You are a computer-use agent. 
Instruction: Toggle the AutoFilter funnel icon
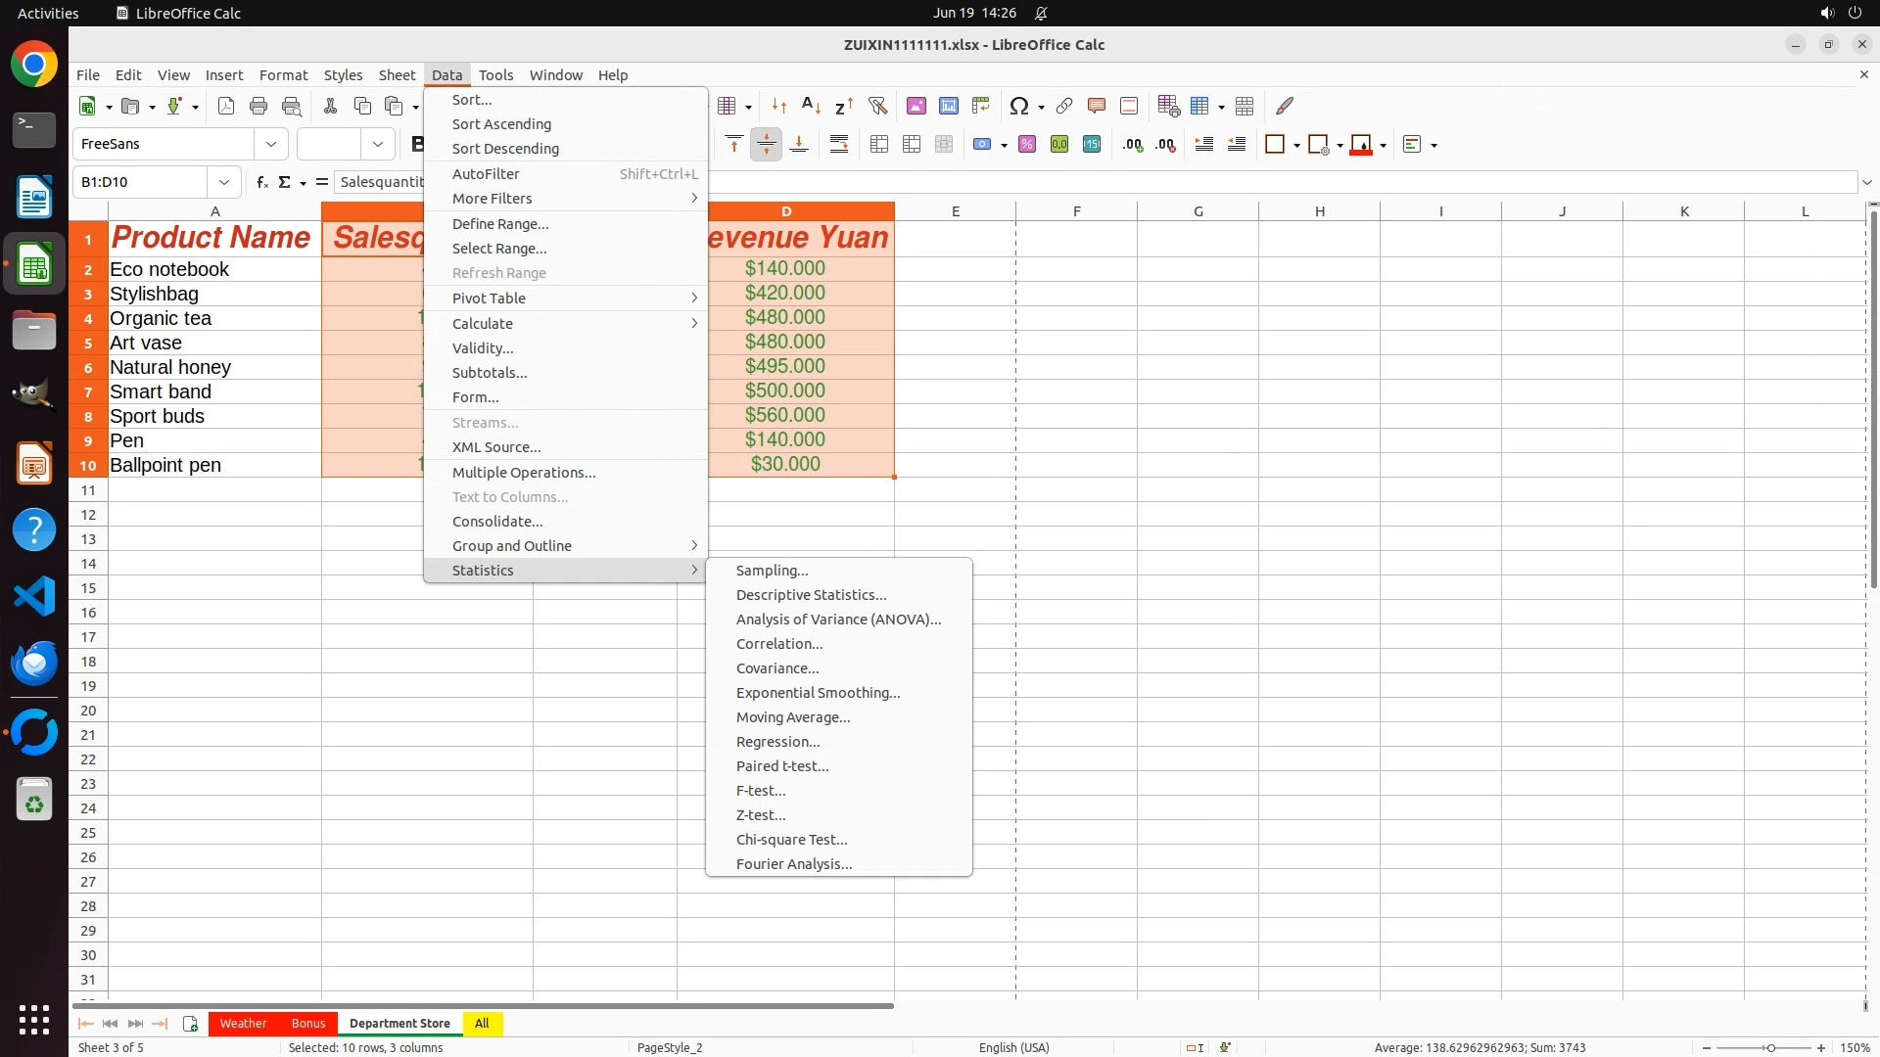[x=877, y=106]
